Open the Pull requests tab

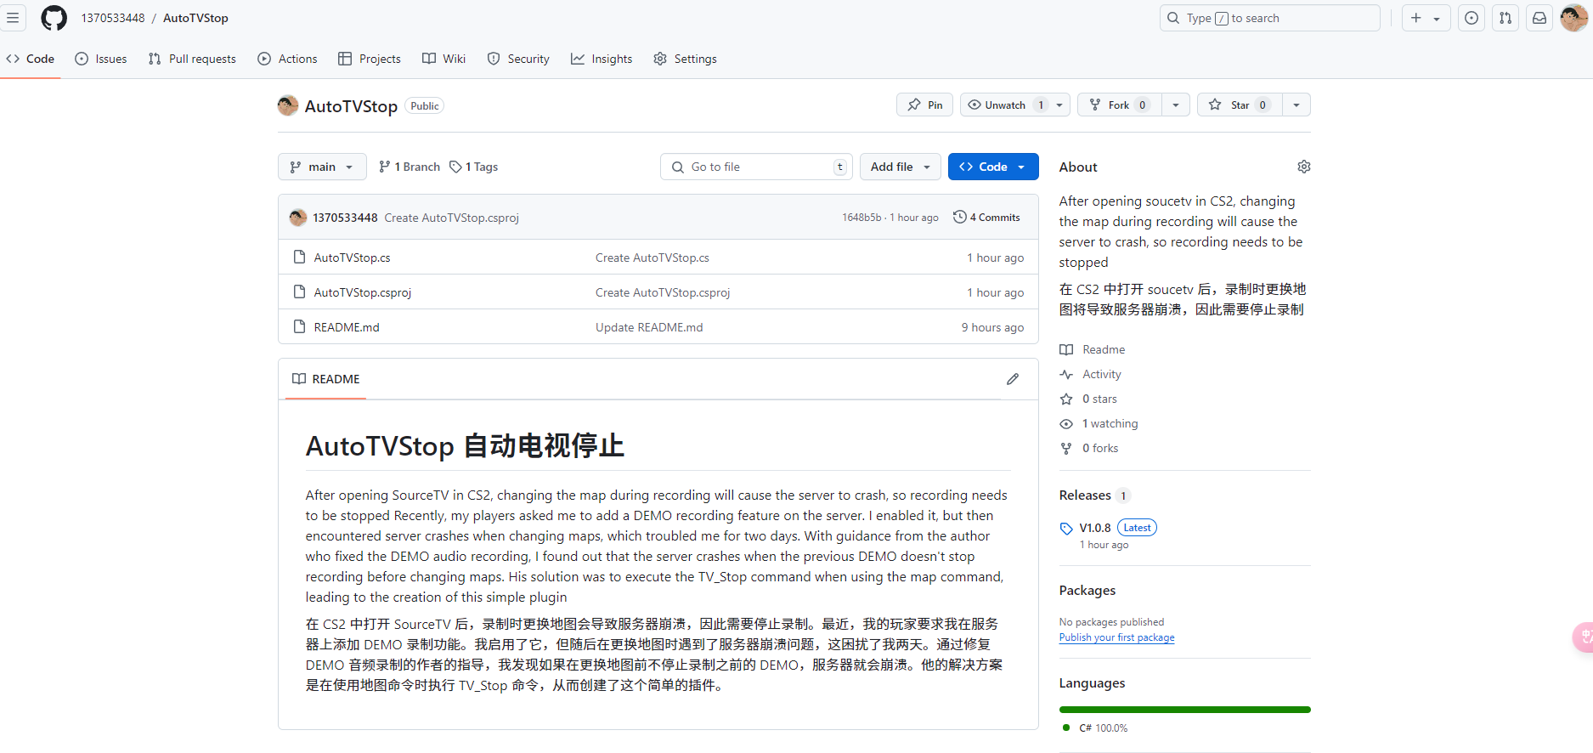click(192, 59)
